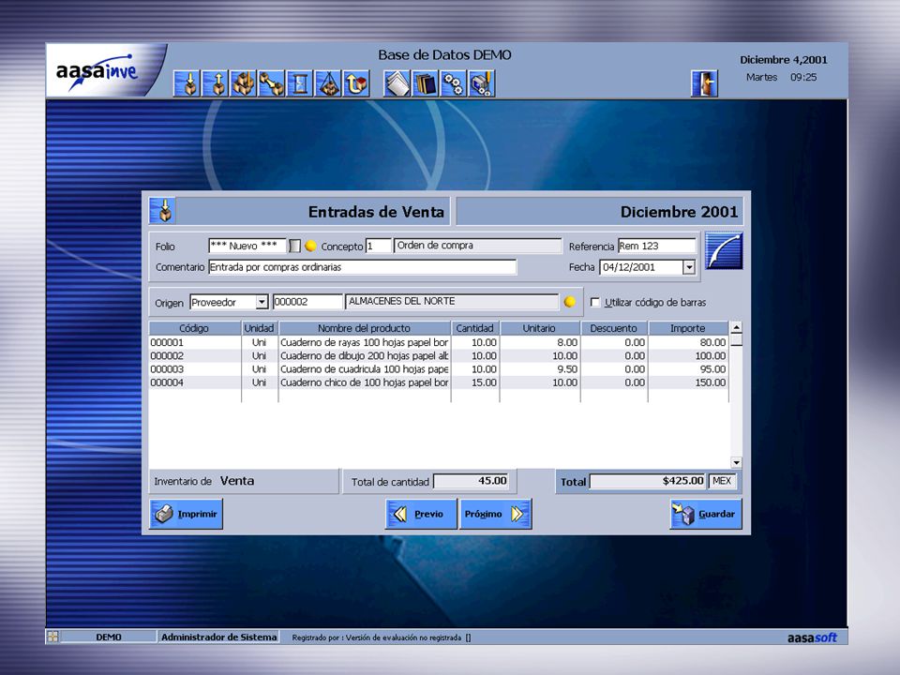Screen dimensions: 900x675
Task: Click the Orden de compra field
Action: 477,246
